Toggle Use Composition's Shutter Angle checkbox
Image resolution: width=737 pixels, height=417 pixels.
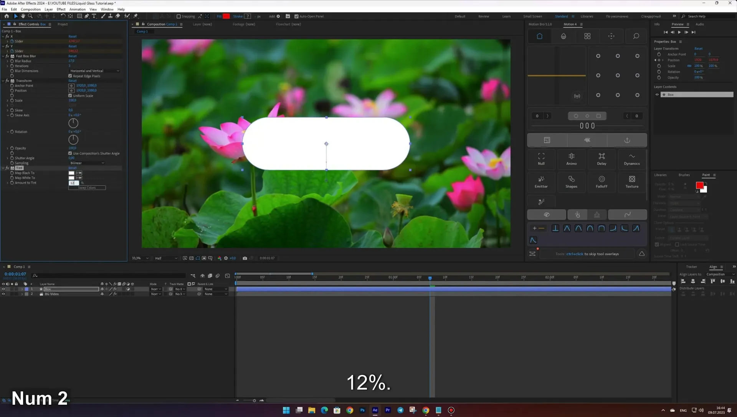(70, 153)
